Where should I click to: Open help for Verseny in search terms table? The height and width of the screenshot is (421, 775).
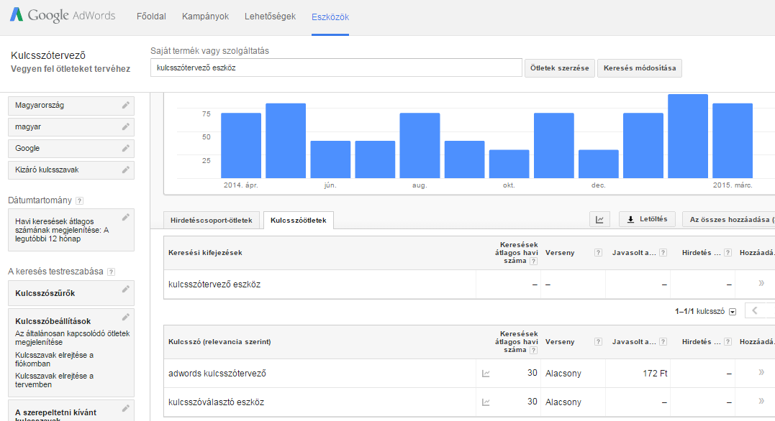click(x=598, y=253)
